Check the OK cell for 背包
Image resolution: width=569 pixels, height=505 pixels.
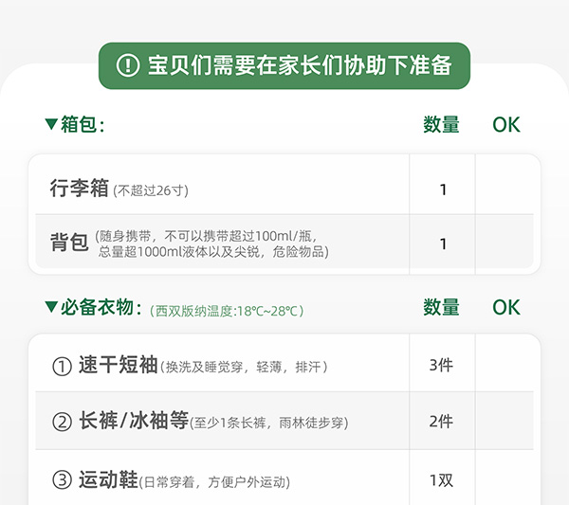506,243
